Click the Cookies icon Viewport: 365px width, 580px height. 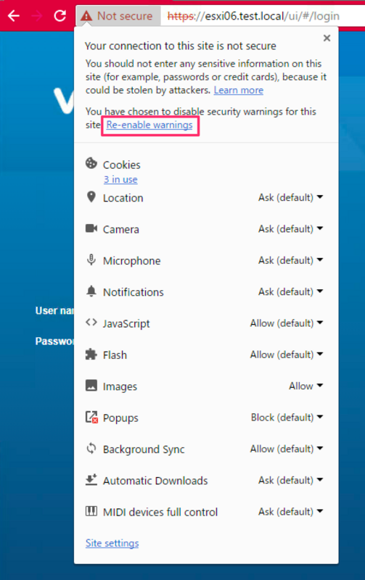tap(91, 163)
